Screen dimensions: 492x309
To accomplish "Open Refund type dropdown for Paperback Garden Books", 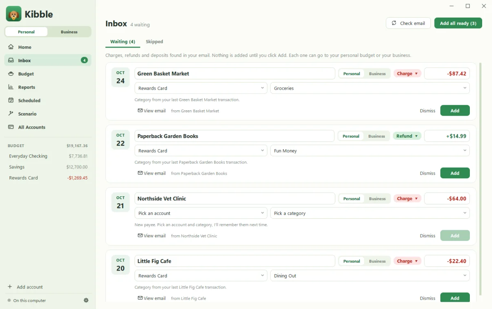I will tap(407, 136).
